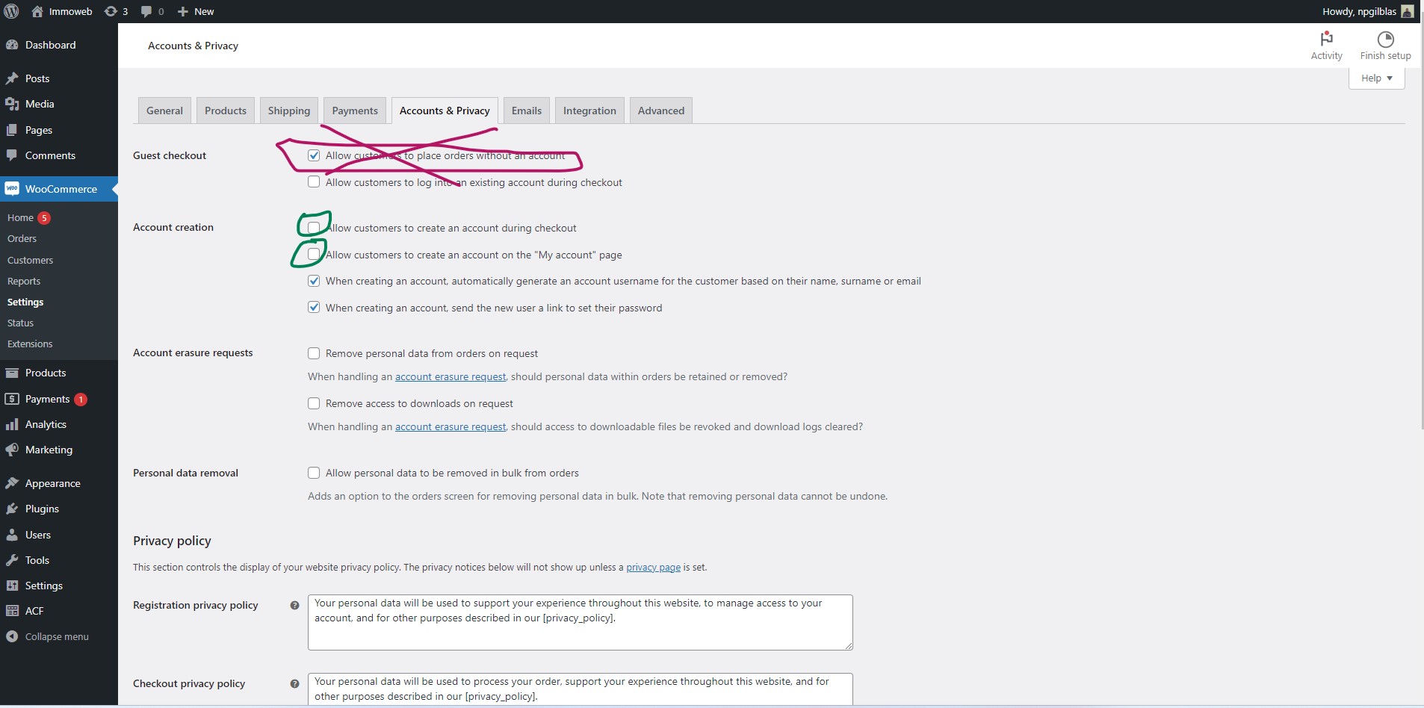This screenshot has width=1424, height=708.
Task: Click the Payments dollar icon in sidebar
Action: click(12, 399)
